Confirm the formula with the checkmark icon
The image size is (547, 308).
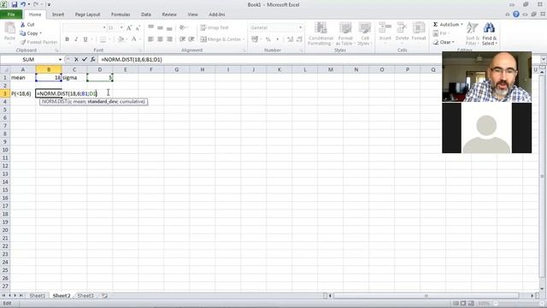coord(85,60)
